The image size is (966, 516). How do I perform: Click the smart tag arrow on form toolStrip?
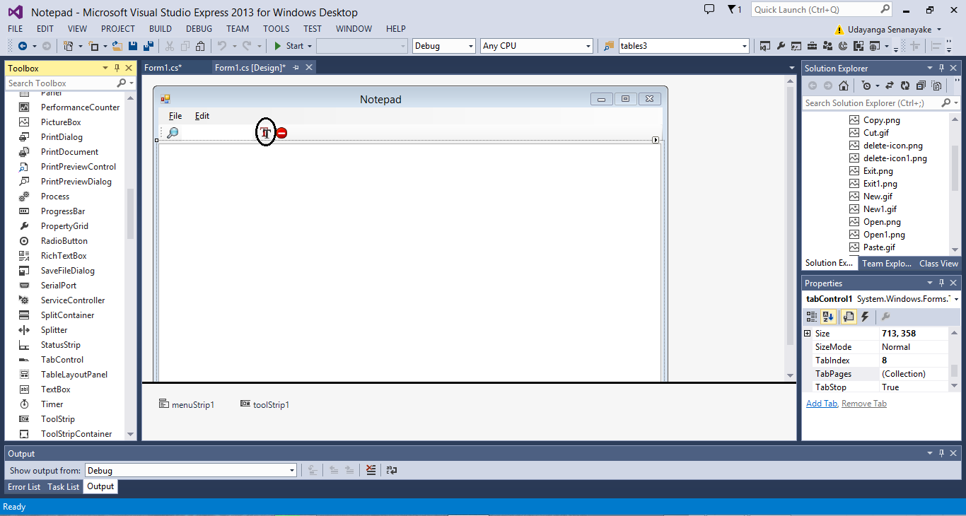(656, 140)
